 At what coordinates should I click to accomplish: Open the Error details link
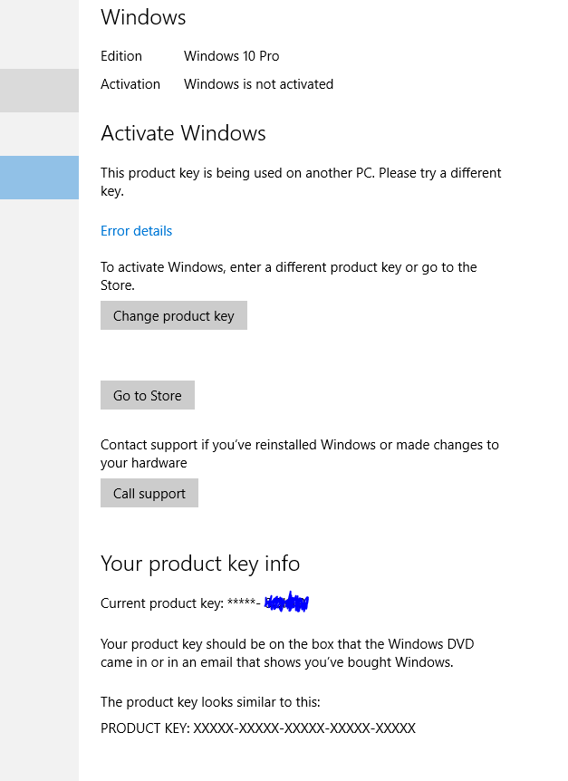(x=136, y=231)
